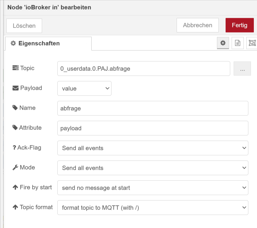Click the Topic list icon
The width and height of the screenshot is (257, 228).
point(15,68)
